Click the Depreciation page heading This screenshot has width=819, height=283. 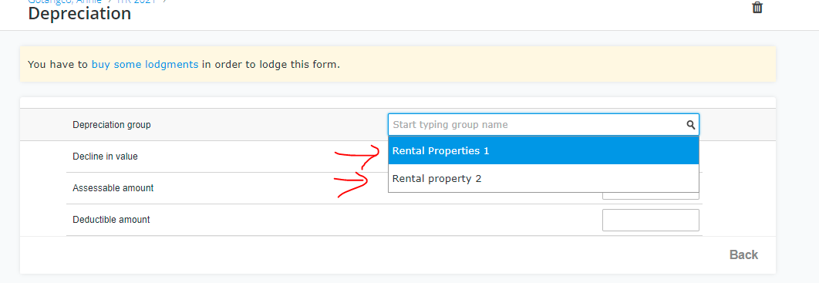pos(79,14)
